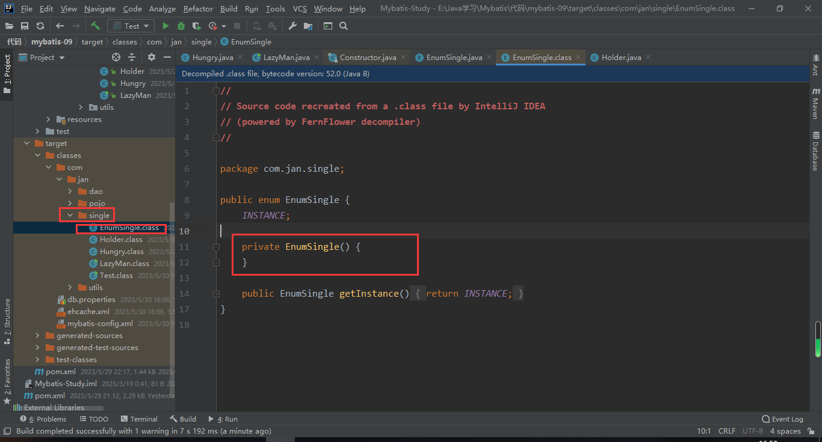Toggle the Maven tool window on the right

[815, 104]
